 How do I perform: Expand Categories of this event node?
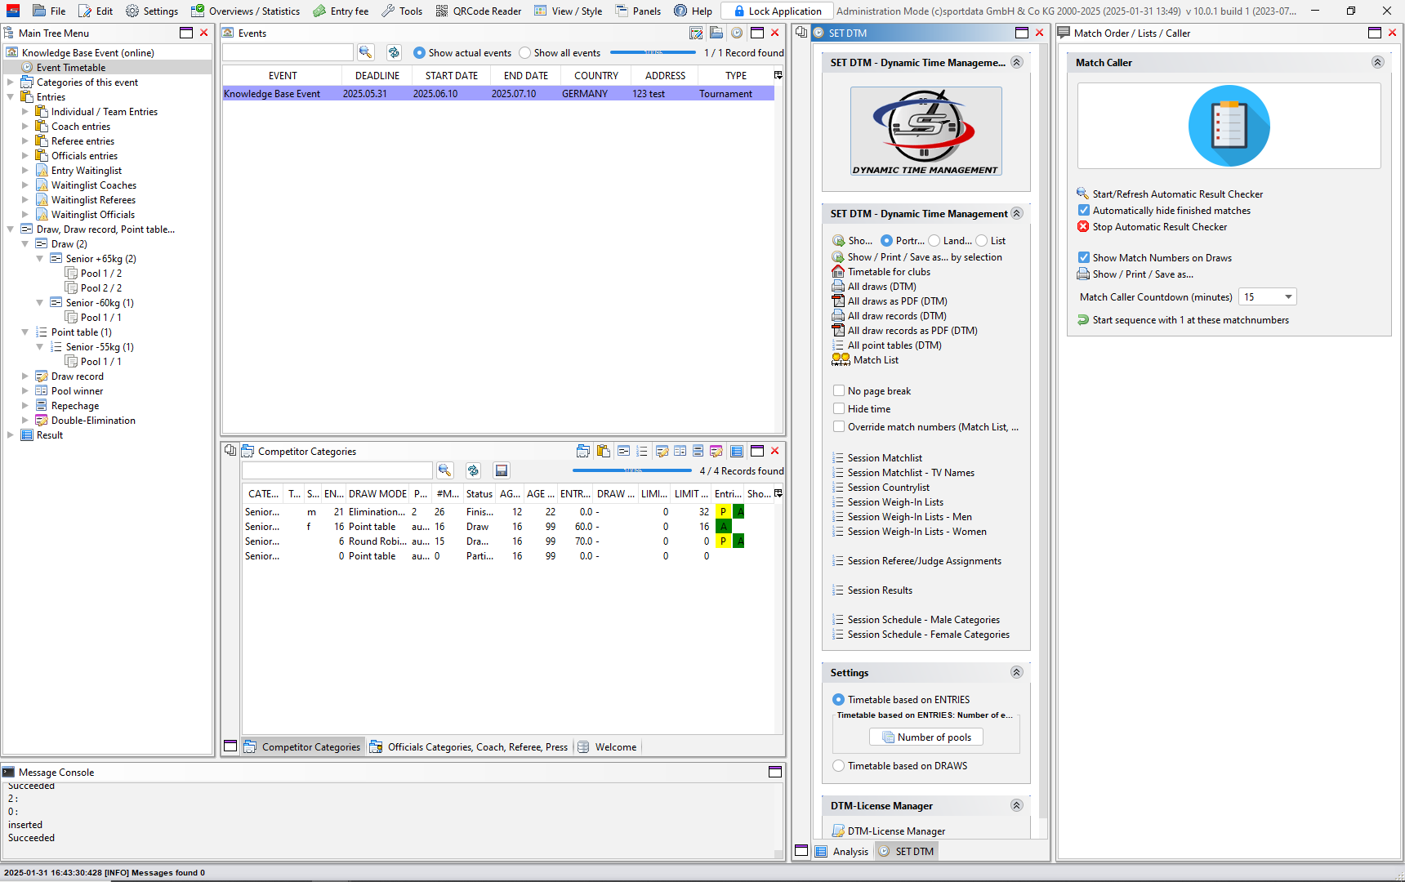[x=10, y=82]
